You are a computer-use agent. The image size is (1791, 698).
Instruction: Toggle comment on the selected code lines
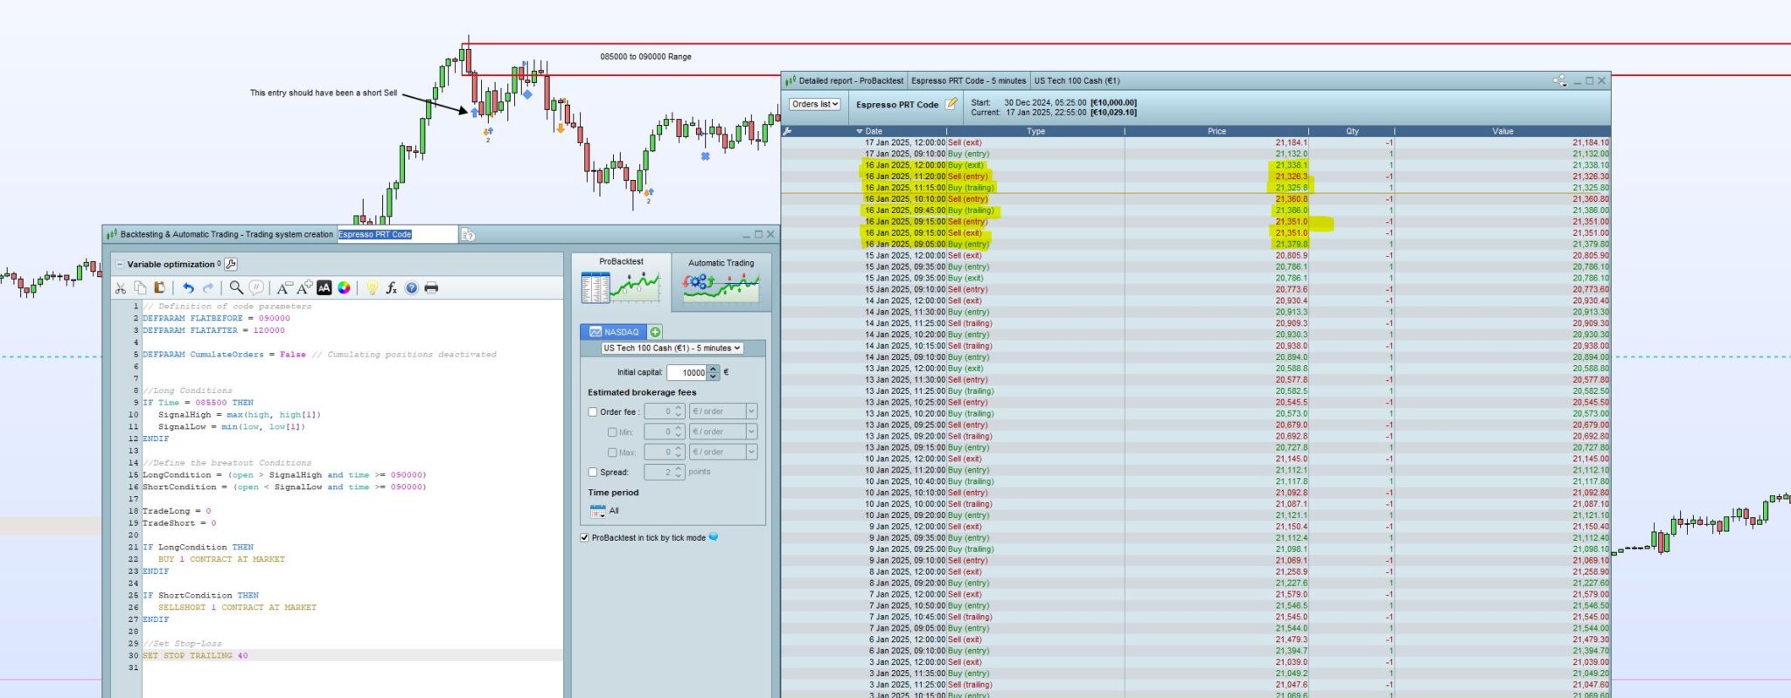click(x=256, y=287)
